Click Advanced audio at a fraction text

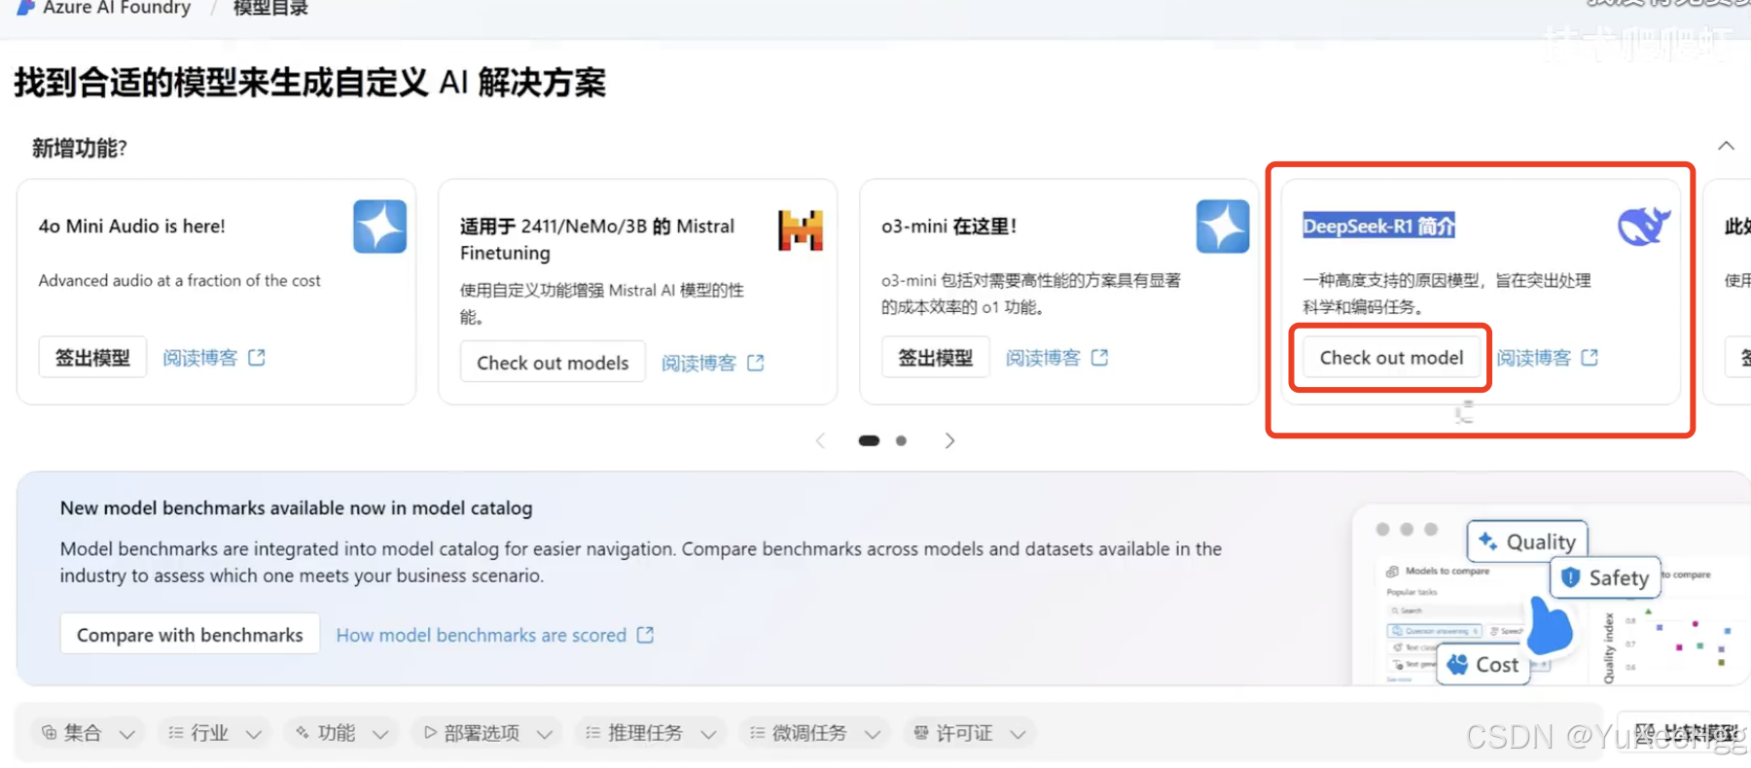[x=179, y=280]
